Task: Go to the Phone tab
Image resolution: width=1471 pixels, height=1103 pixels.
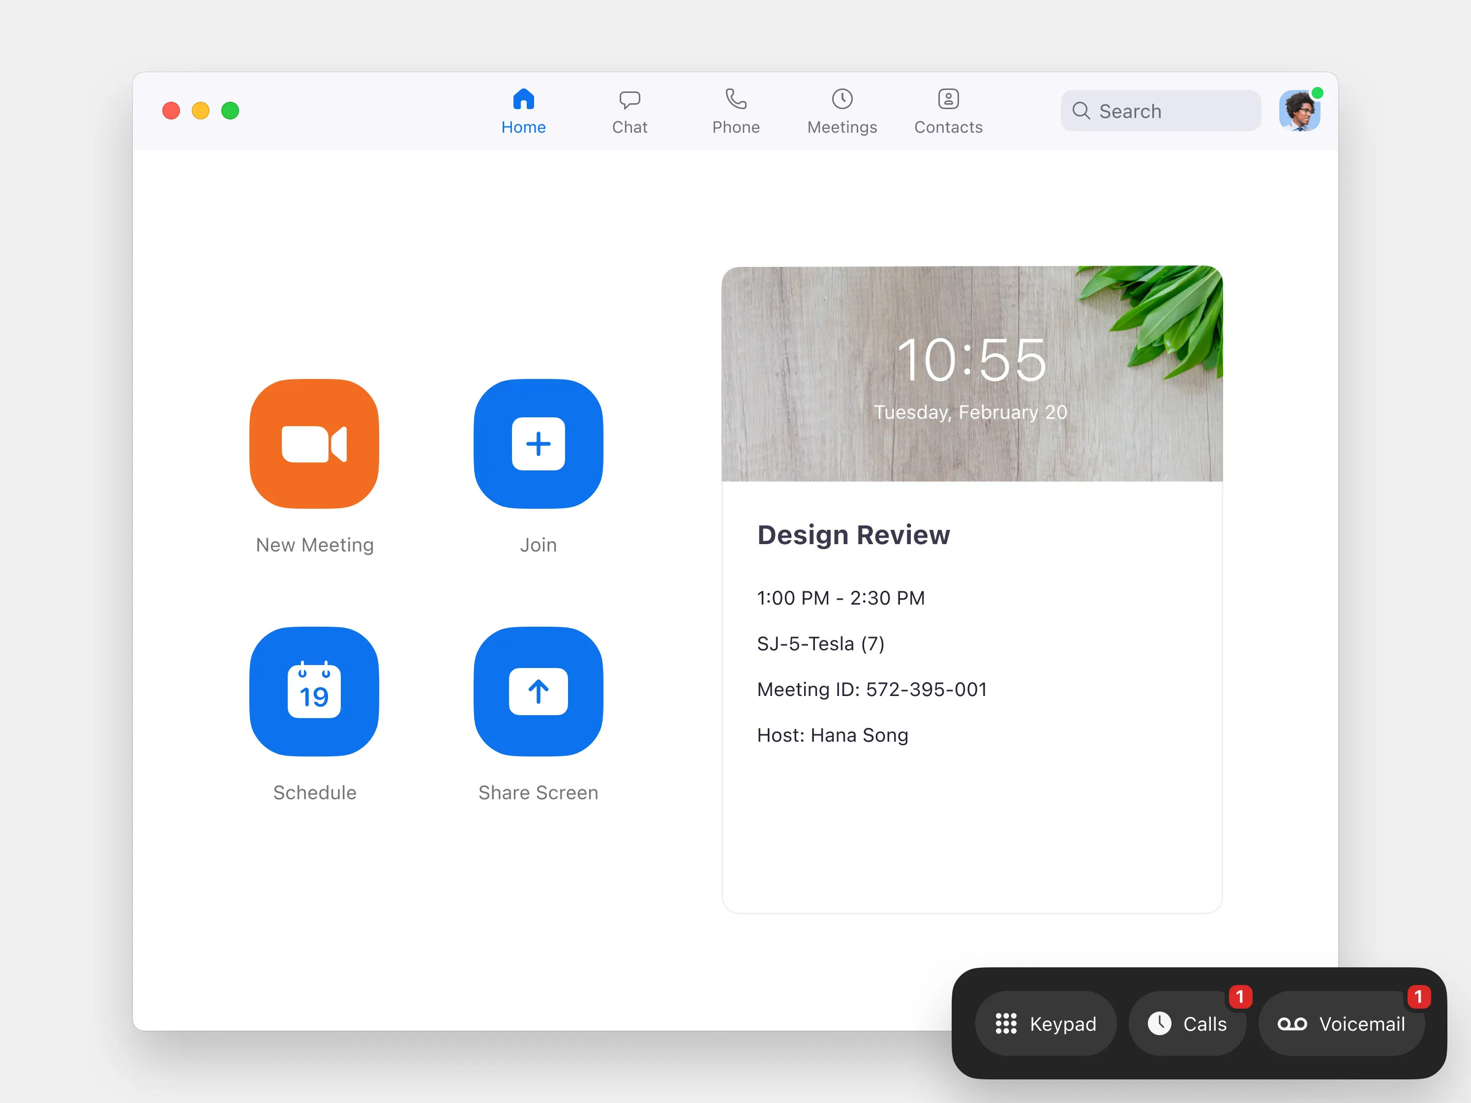Action: (736, 111)
